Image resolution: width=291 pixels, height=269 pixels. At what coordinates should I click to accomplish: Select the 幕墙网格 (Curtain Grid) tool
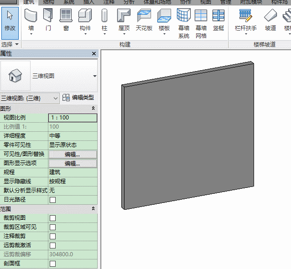click(x=201, y=23)
